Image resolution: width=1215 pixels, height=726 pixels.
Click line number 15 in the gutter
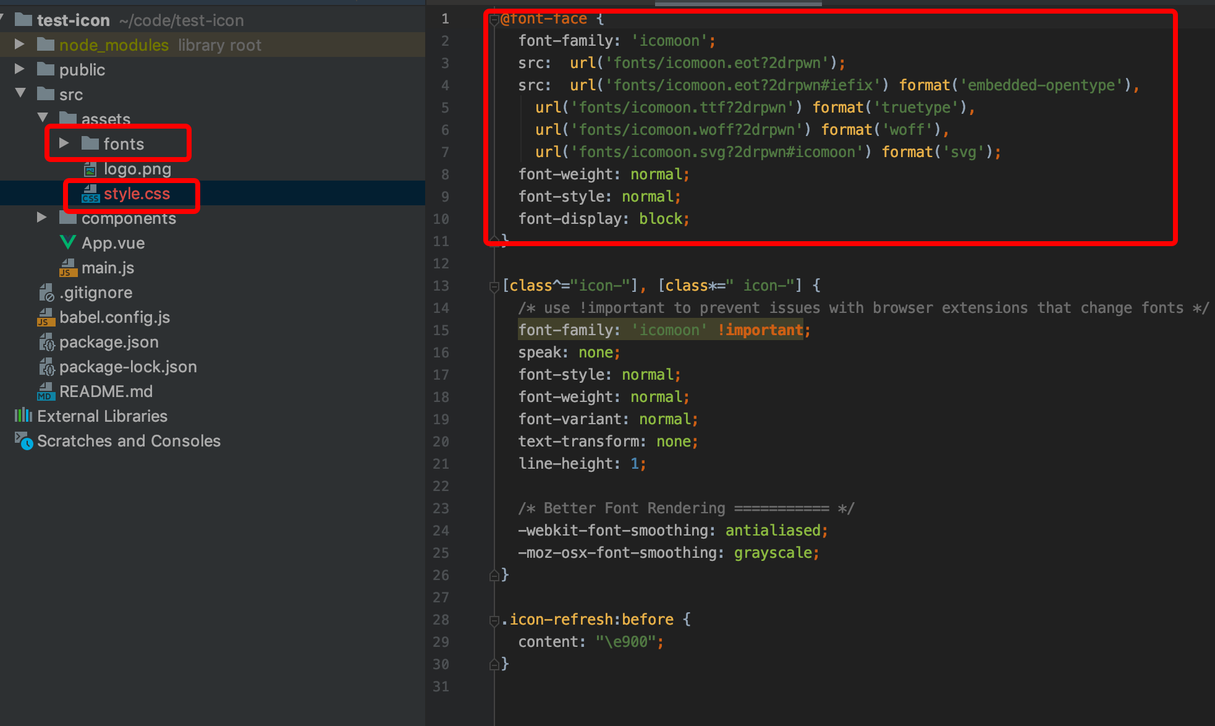pyautogui.click(x=441, y=330)
